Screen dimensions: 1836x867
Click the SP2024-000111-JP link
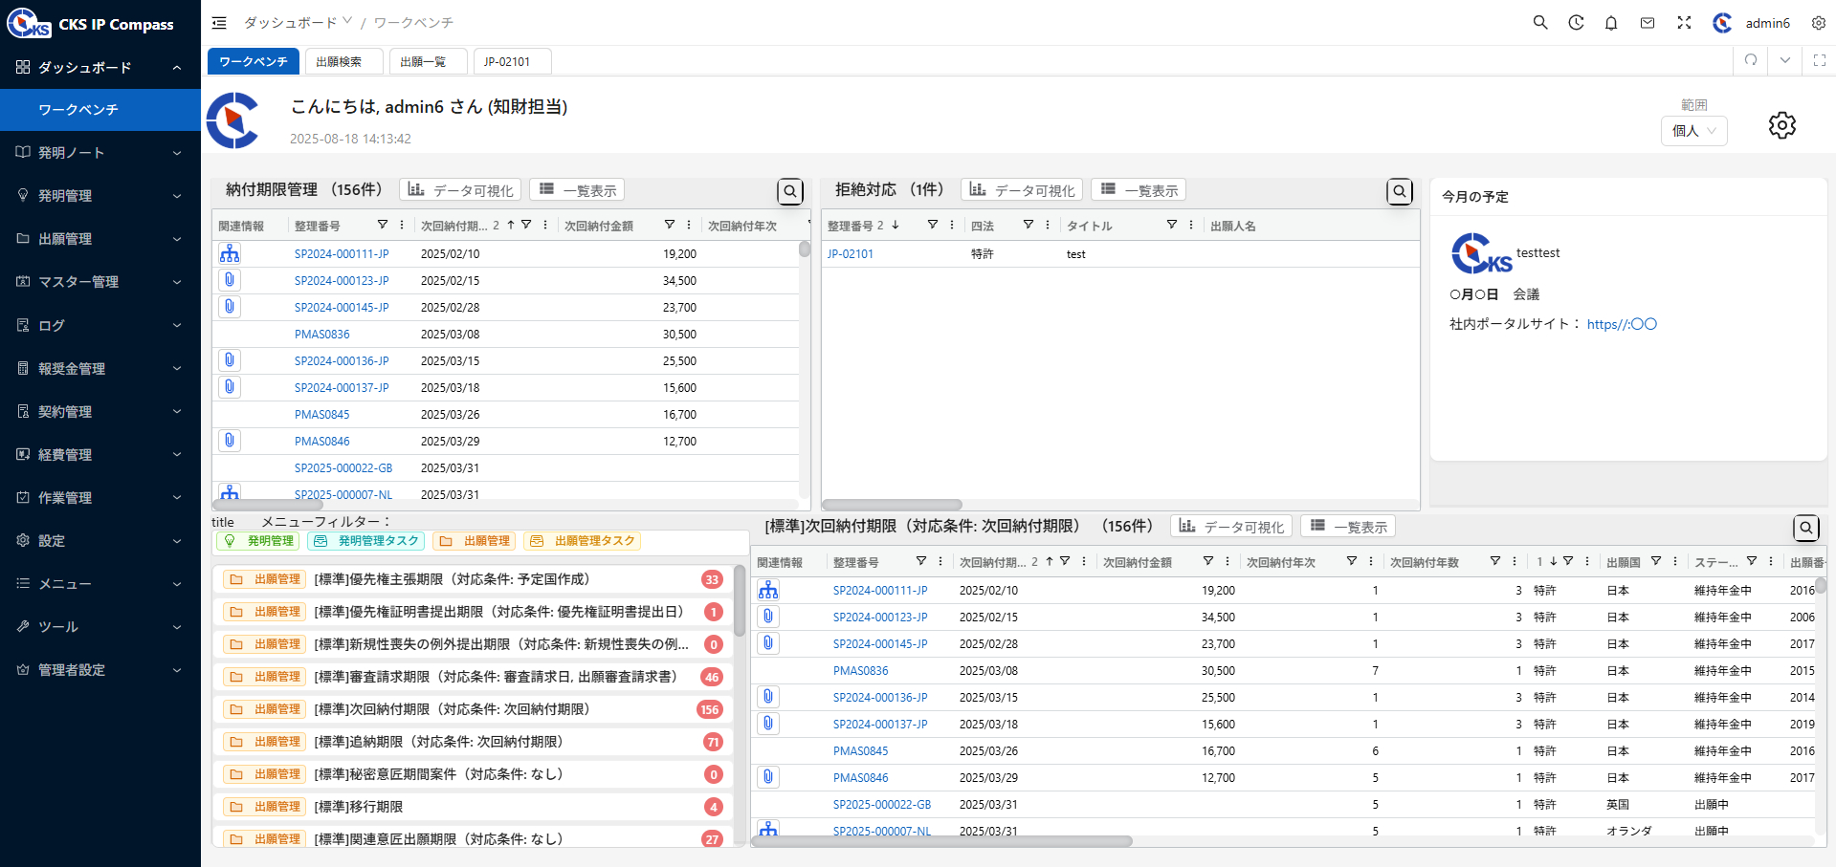(x=342, y=253)
